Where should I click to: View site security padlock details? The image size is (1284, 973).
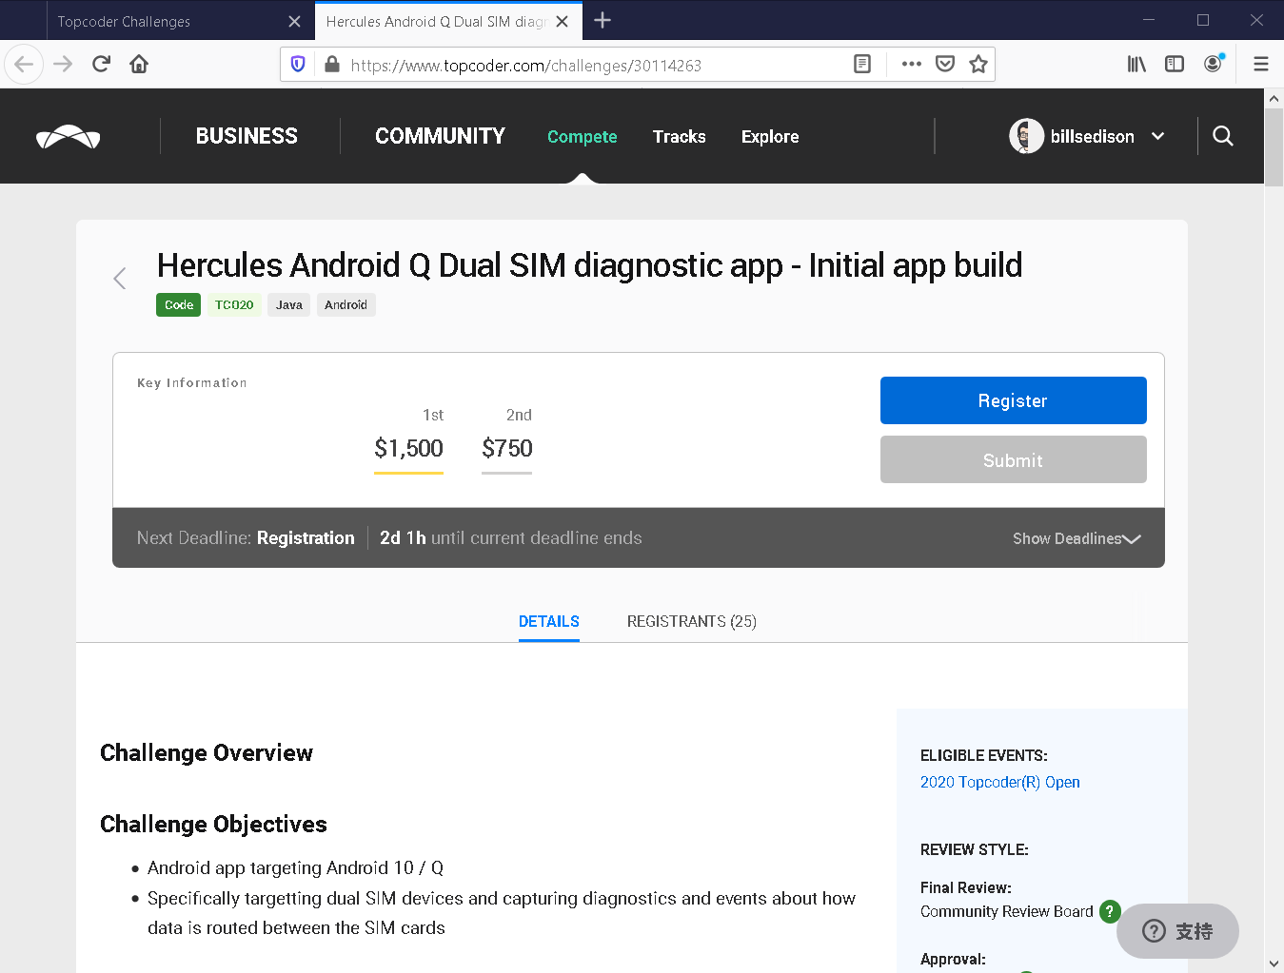pyautogui.click(x=332, y=64)
